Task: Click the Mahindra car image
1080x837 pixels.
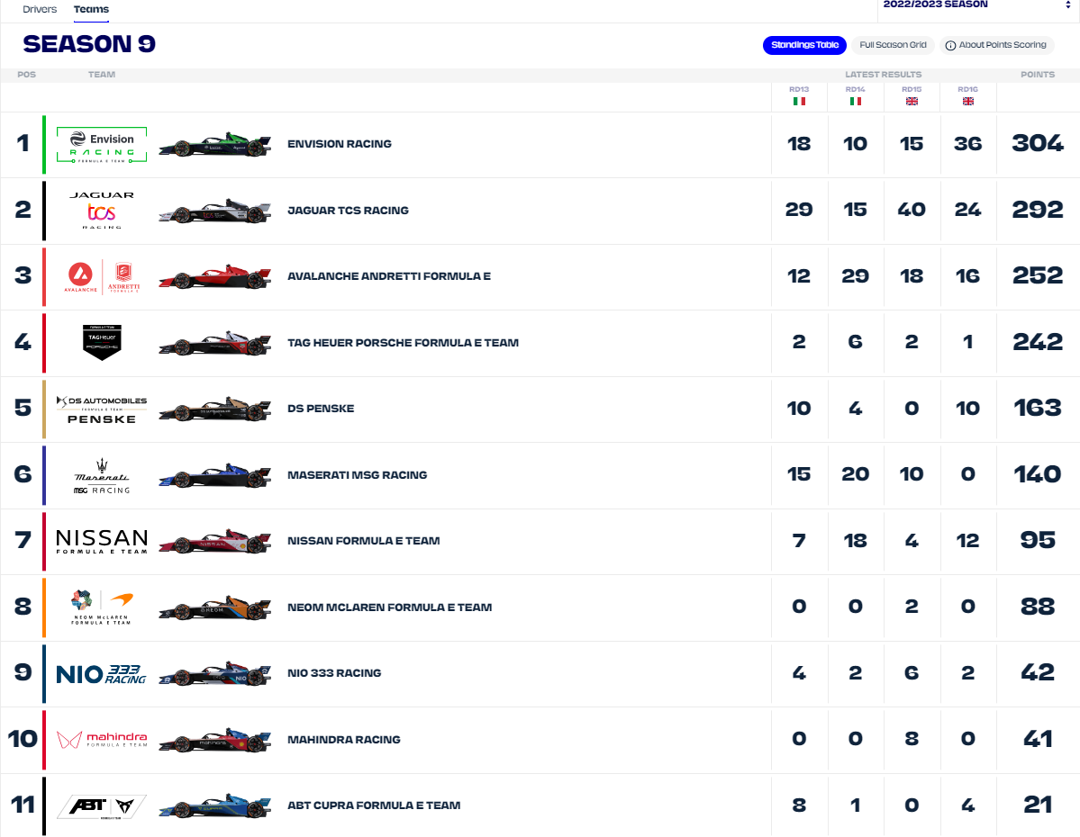Action: pos(215,740)
